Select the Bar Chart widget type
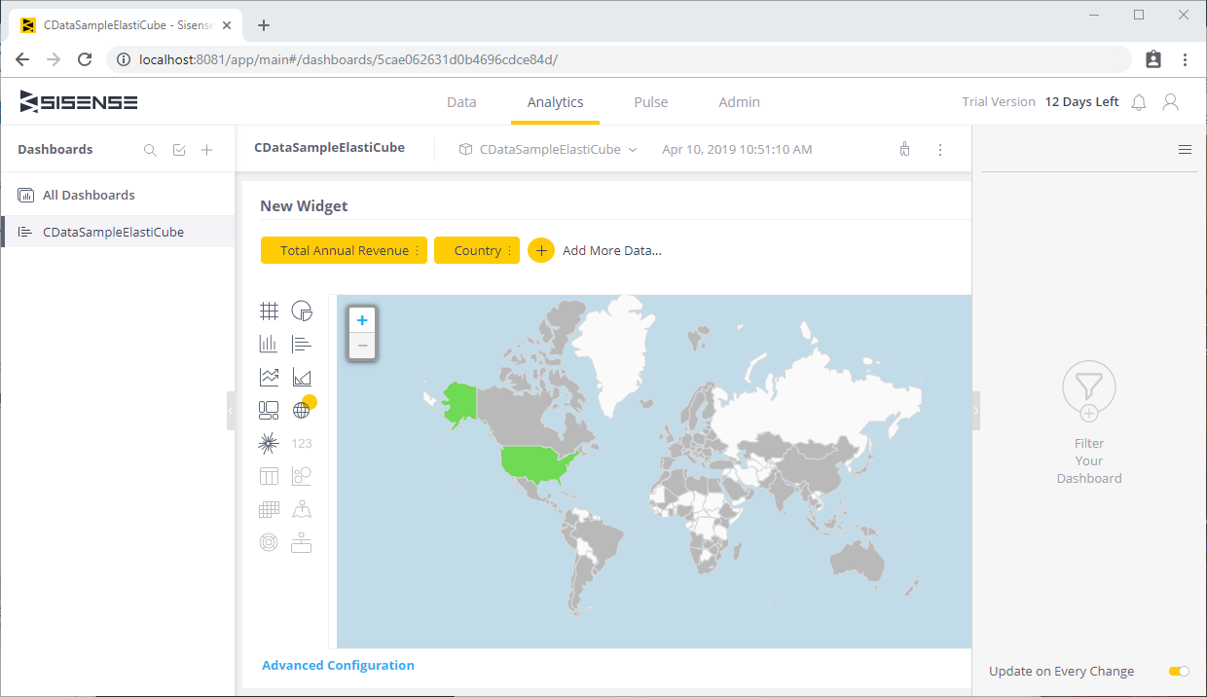 pos(302,344)
